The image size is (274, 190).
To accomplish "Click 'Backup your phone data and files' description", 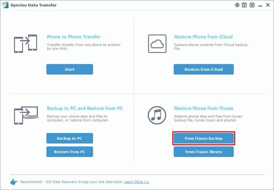I will pos(78,118).
